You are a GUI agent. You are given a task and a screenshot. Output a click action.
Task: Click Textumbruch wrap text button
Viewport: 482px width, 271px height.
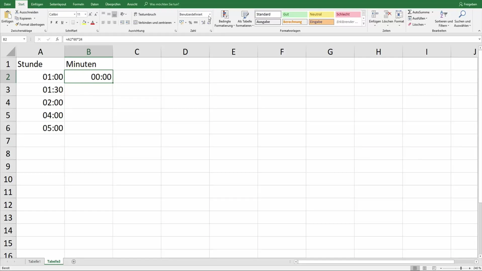click(145, 14)
